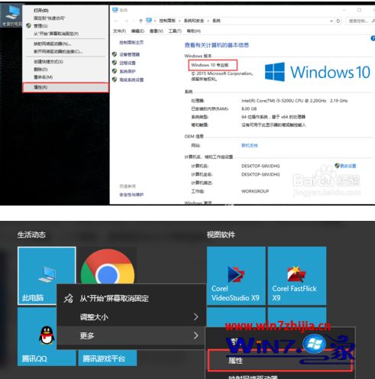Open the 文件(F) menu
Viewport: 375px width, 379px height.
pyautogui.click(x=119, y=31)
